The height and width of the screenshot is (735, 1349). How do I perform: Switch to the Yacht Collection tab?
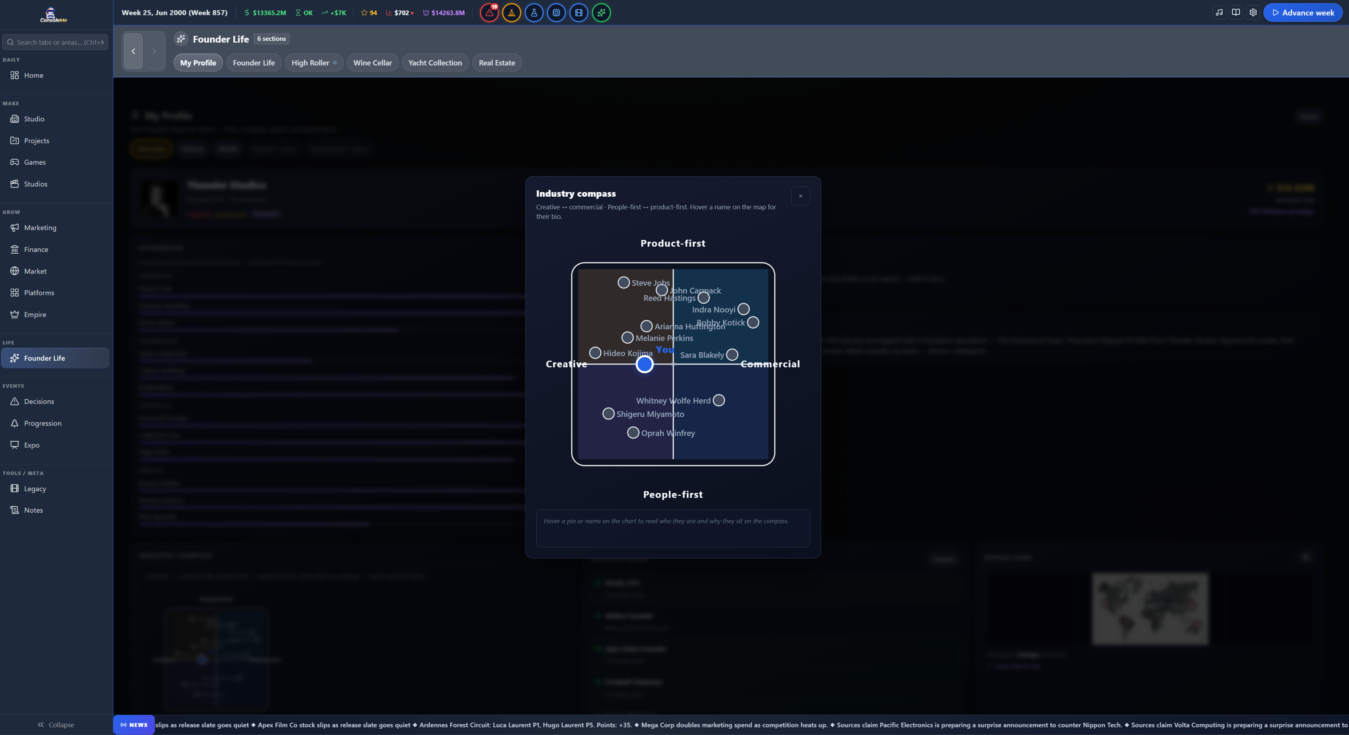click(x=435, y=63)
